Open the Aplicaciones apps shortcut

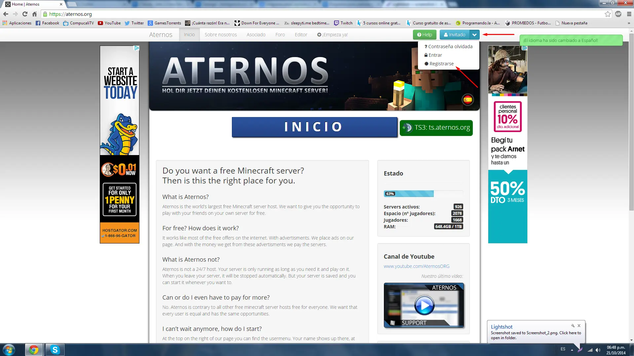tap(17, 23)
